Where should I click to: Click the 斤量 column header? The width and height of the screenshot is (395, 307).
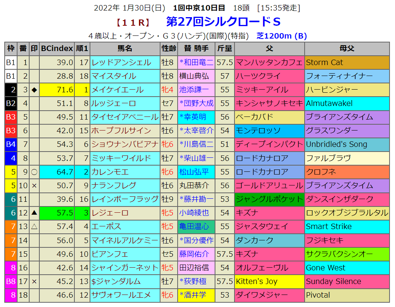click(225, 49)
